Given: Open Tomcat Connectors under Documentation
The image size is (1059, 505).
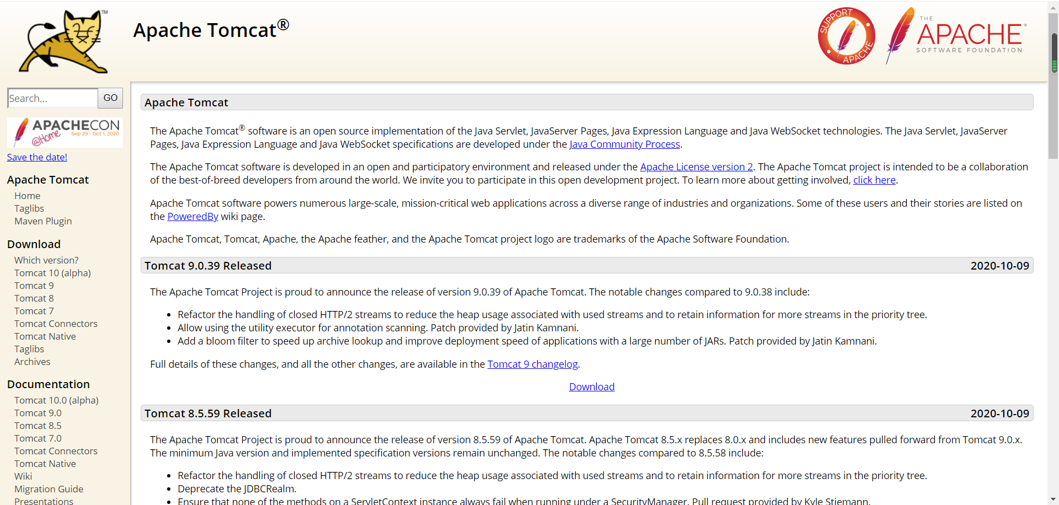Looking at the screenshot, I should 56,451.
